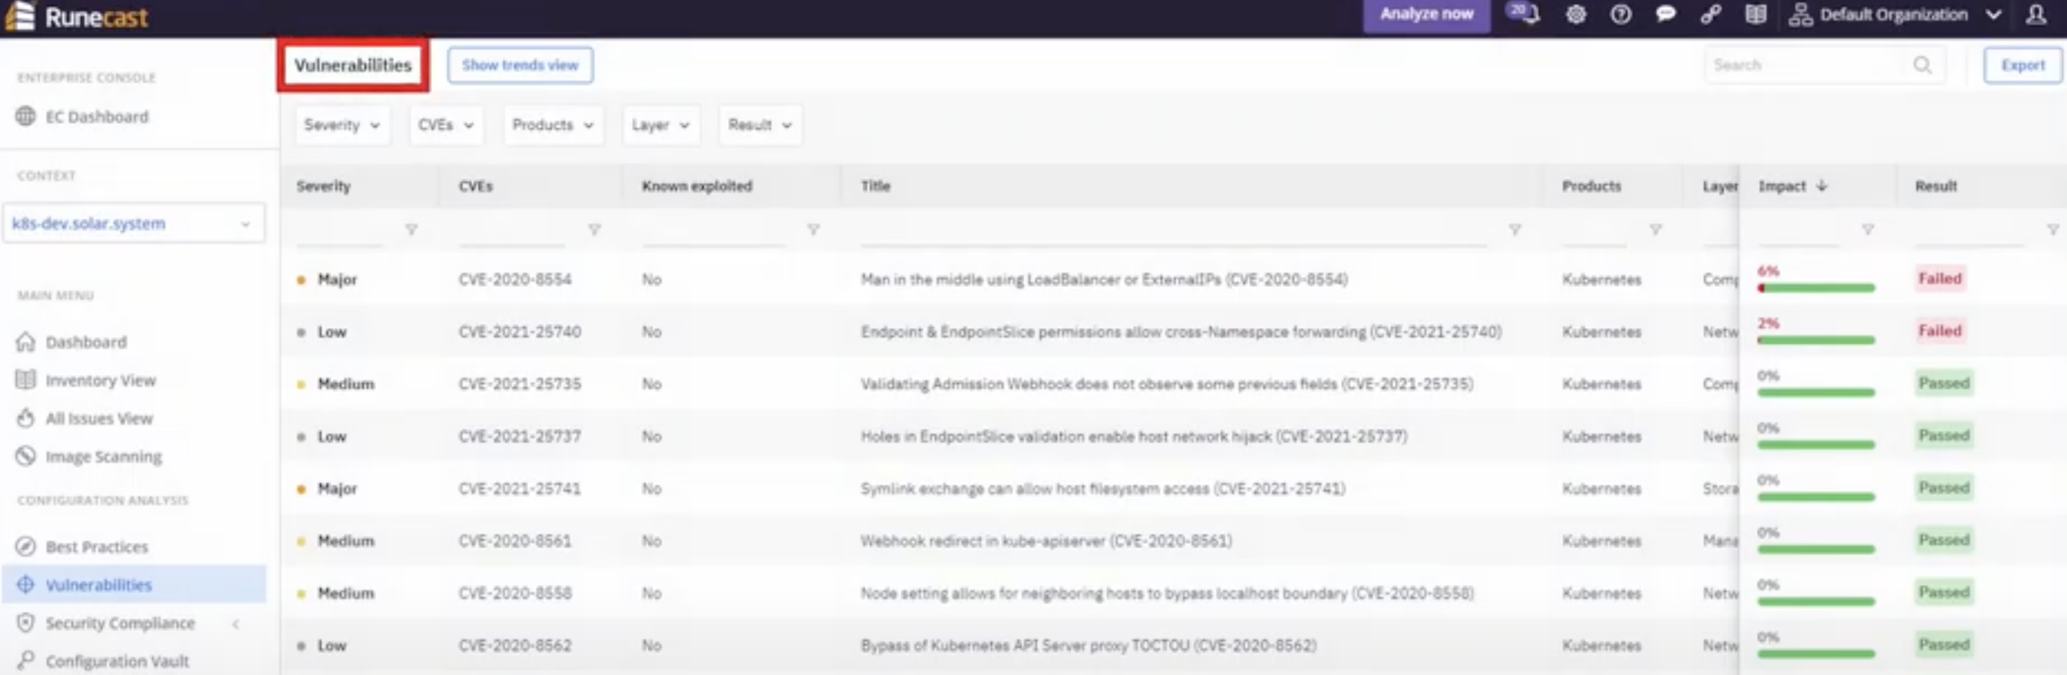Screen dimensions: 2067x675
Task: Click the CVEs column filter funnel
Action: point(594,230)
